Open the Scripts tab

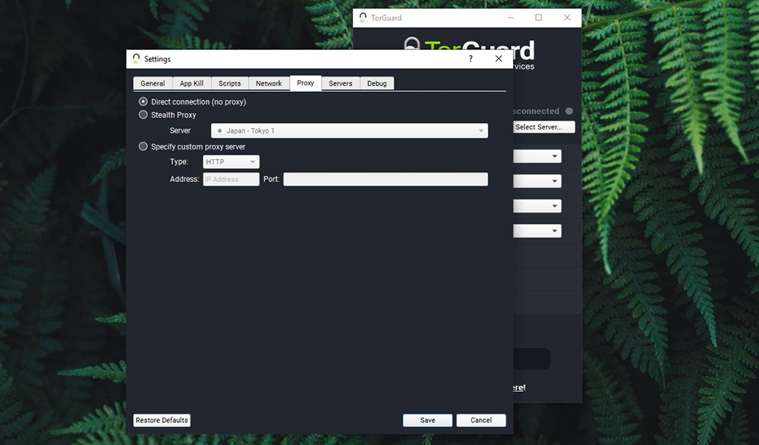[229, 83]
